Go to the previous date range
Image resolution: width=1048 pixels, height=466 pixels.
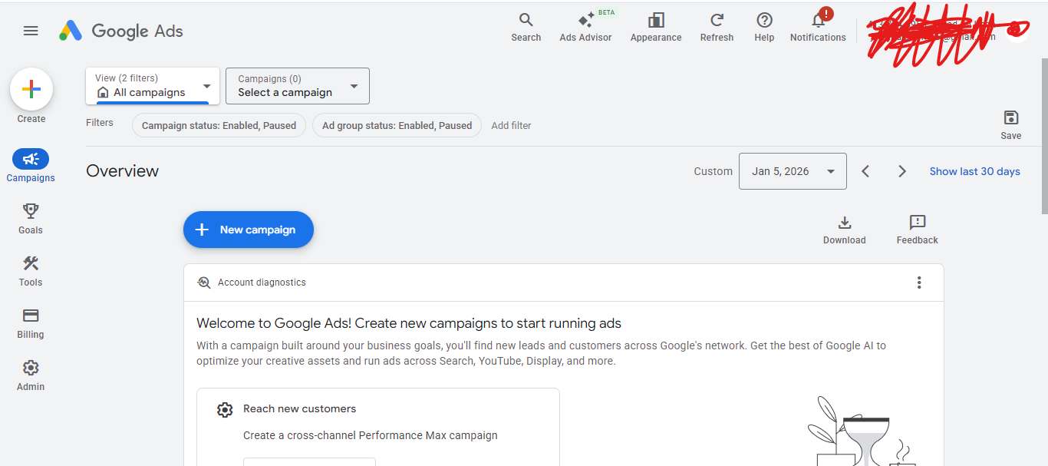tap(865, 171)
